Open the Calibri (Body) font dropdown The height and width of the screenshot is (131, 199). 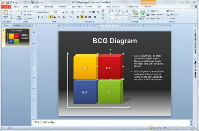45,12
